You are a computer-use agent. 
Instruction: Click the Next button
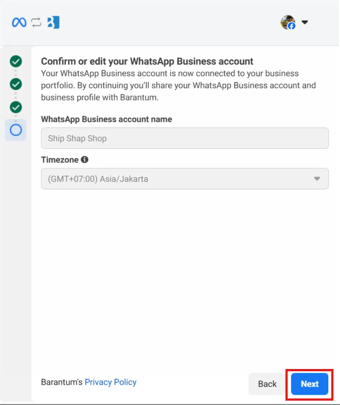(x=309, y=384)
